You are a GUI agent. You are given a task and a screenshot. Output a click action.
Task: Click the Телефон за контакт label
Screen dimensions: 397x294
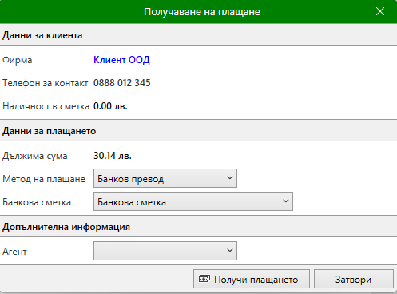(45, 83)
